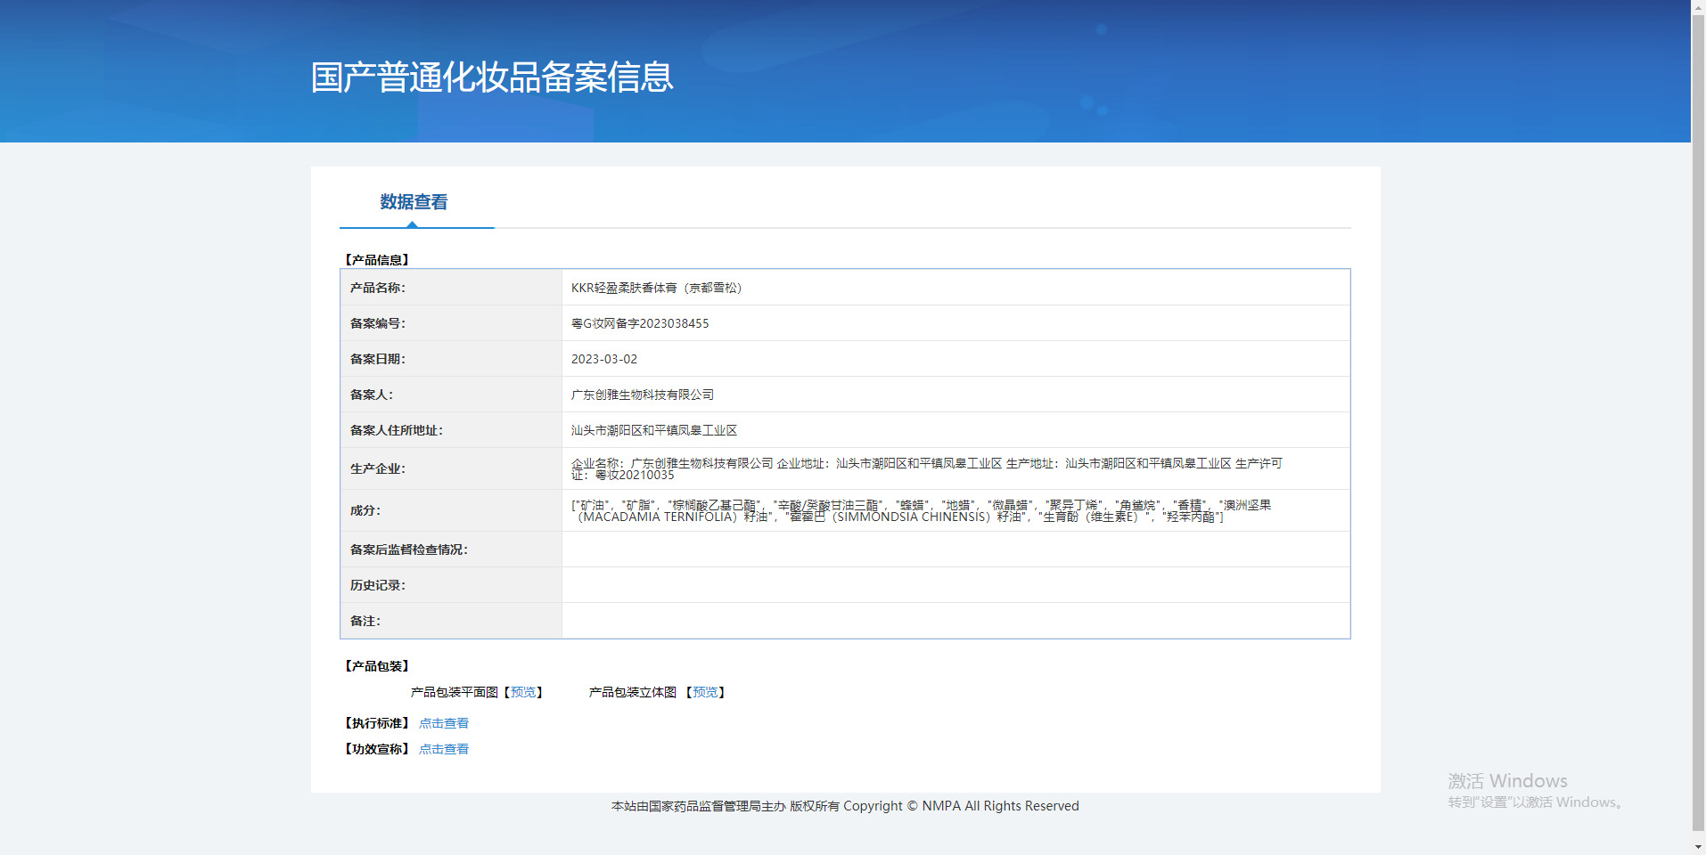The width and height of the screenshot is (1706, 855).
Task: Select the filer 广东创雅生物科技有限公司
Action: click(643, 395)
